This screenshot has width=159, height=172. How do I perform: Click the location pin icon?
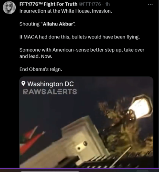[x=23, y=84]
